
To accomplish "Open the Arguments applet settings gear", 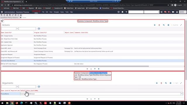I will click(170, 83).
